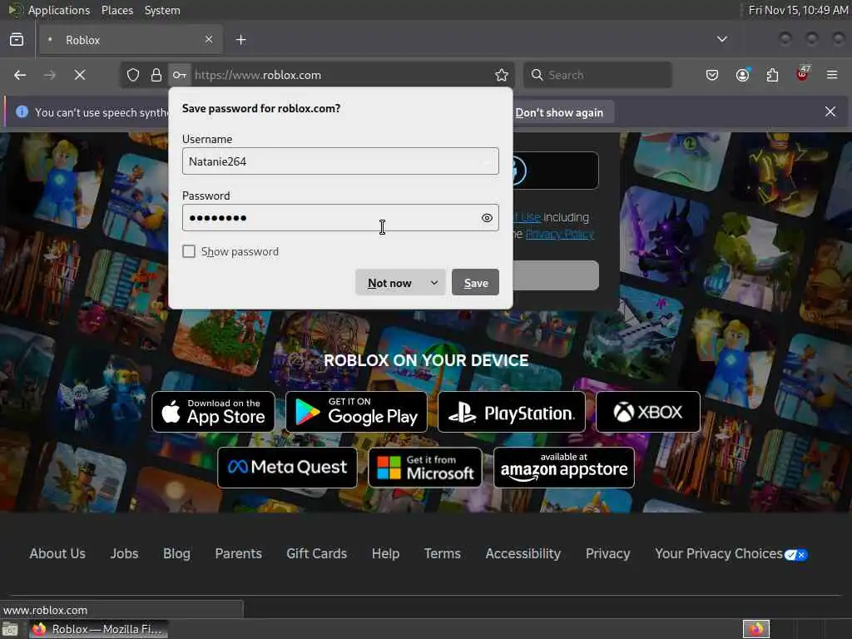
Task: Open the Pocket save icon
Action: (712, 75)
